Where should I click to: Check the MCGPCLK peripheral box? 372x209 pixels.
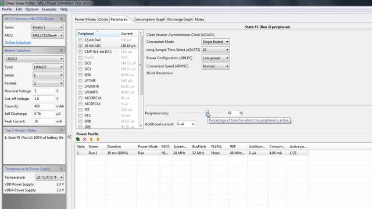[80, 104]
